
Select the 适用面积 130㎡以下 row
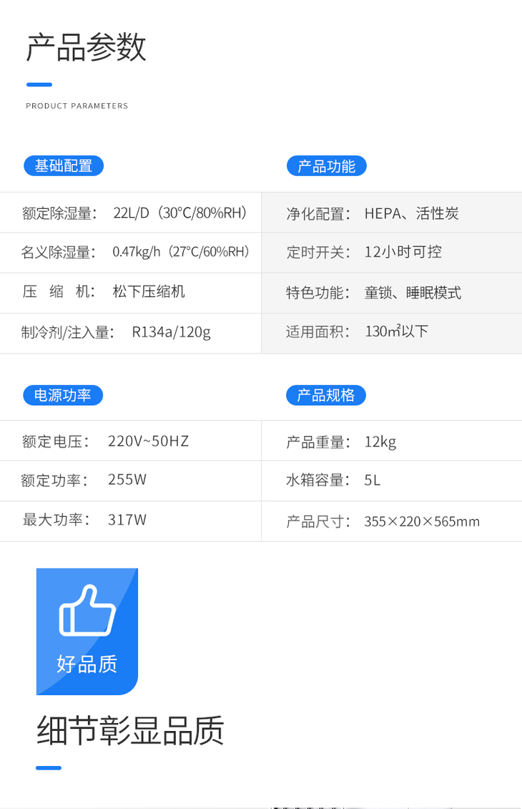coord(357,331)
